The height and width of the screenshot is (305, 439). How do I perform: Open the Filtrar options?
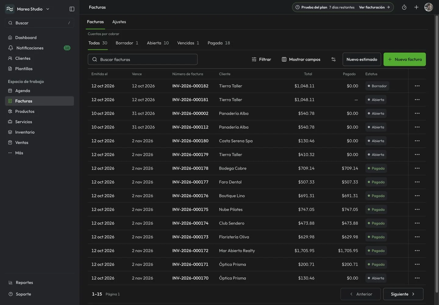click(261, 59)
